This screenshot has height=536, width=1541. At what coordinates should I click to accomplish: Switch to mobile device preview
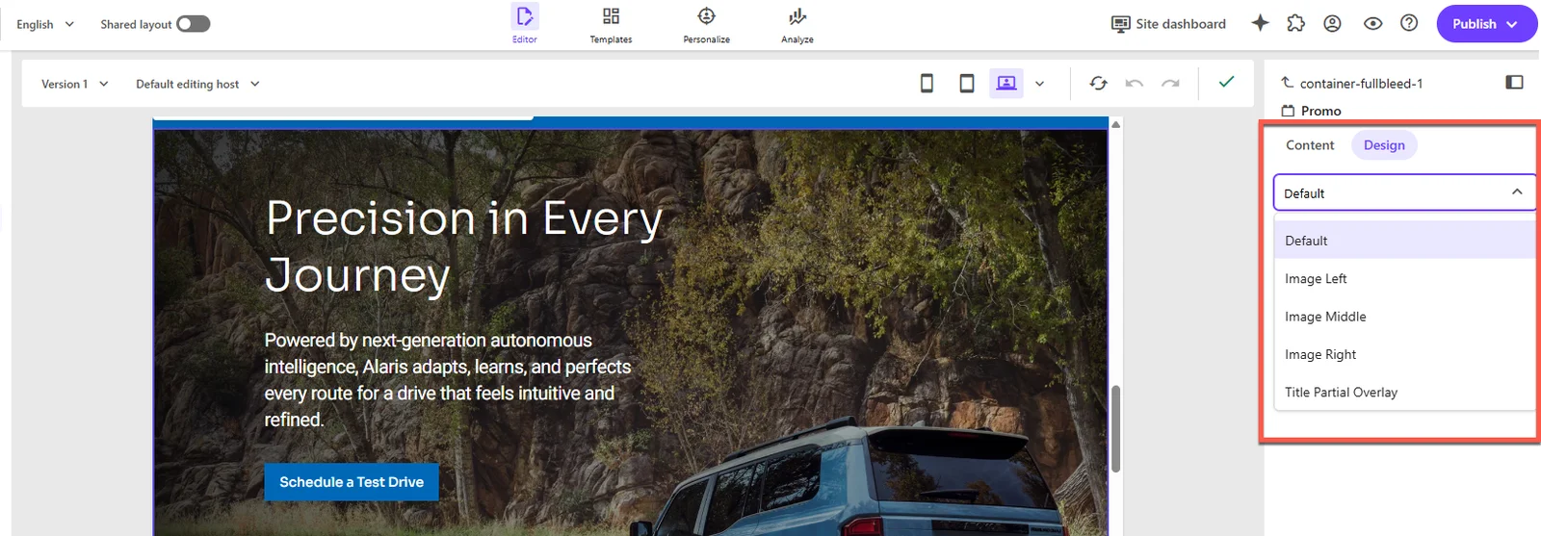click(927, 84)
